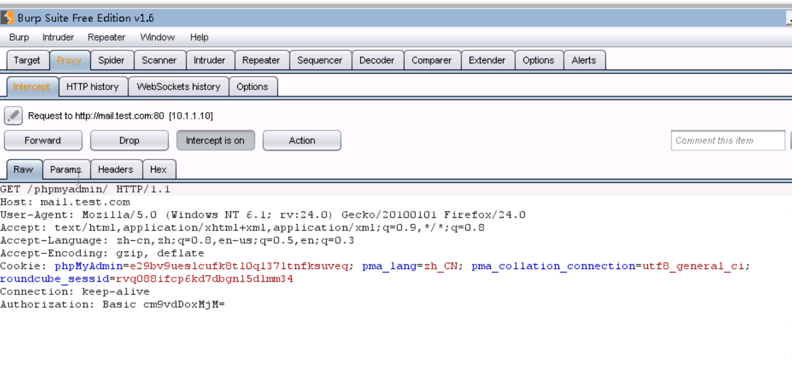Switch to the Scanner tab
This screenshot has width=792, height=366.
[159, 60]
